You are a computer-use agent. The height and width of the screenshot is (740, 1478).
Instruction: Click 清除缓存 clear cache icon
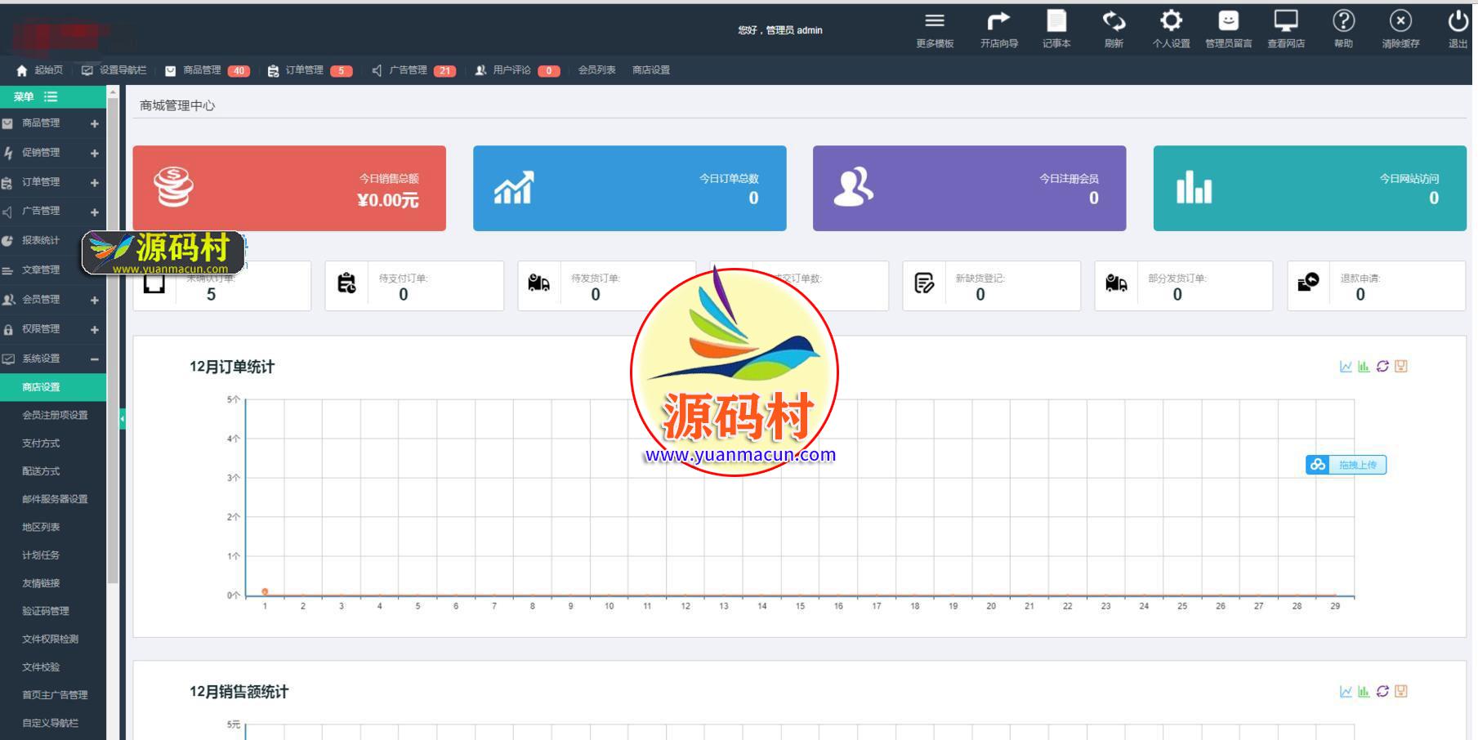tap(1400, 22)
